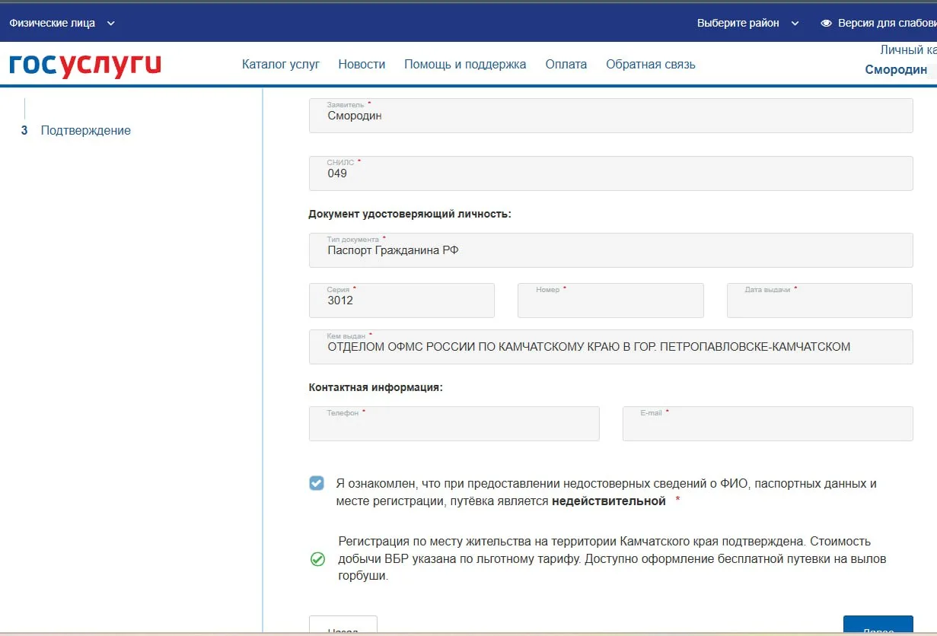Click the Заявитель field with Смородин
This screenshot has height=636, width=937.
[610, 116]
